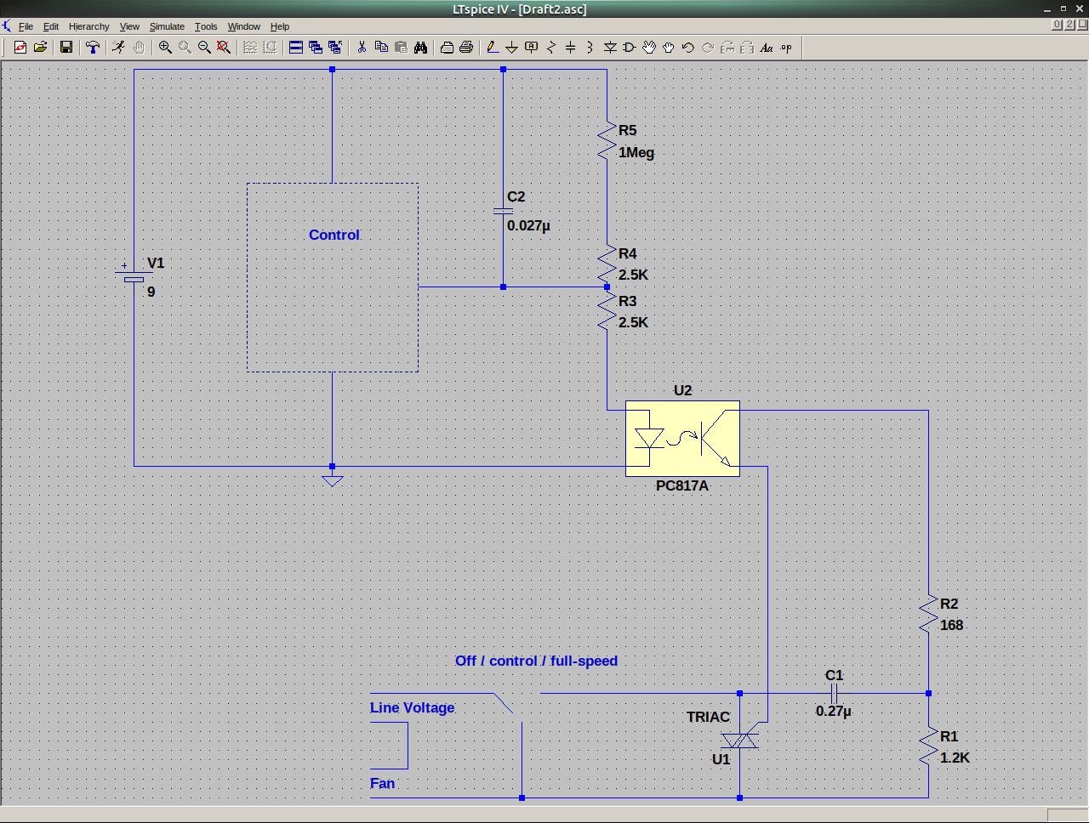The image size is (1089, 823).
Task: Zoom to fit full extents
Action: pyautogui.click(x=224, y=48)
